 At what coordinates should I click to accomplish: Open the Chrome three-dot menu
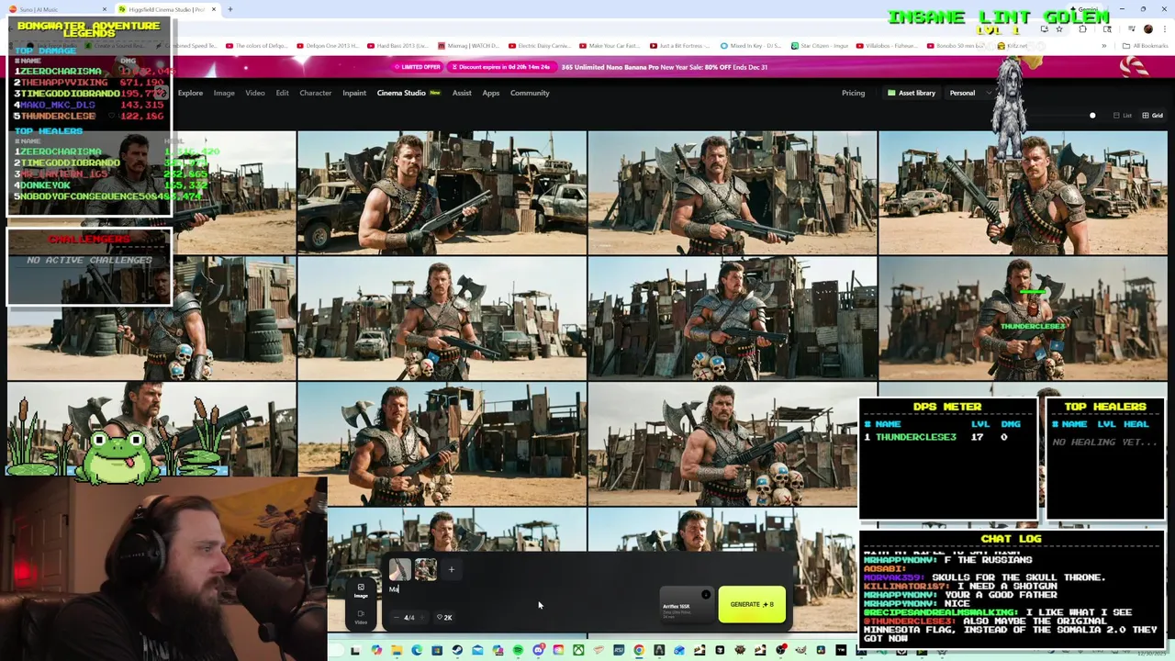coord(1164,29)
